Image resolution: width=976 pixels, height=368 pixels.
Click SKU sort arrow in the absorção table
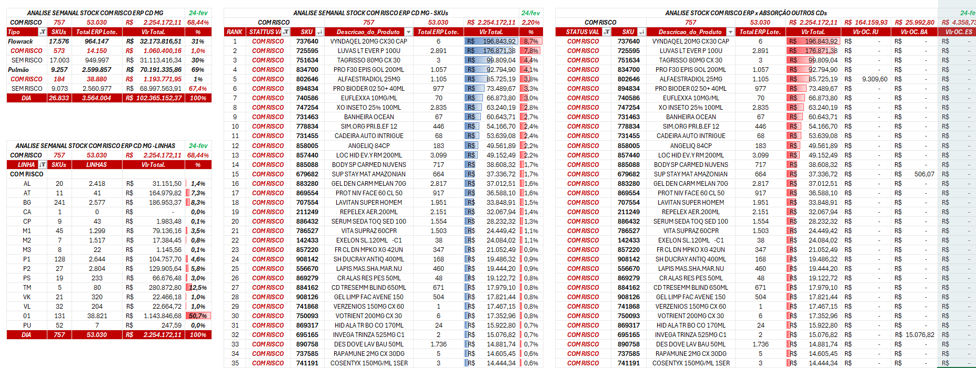click(642, 32)
